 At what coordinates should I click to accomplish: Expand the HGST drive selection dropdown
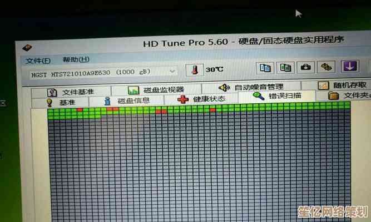coord(172,72)
